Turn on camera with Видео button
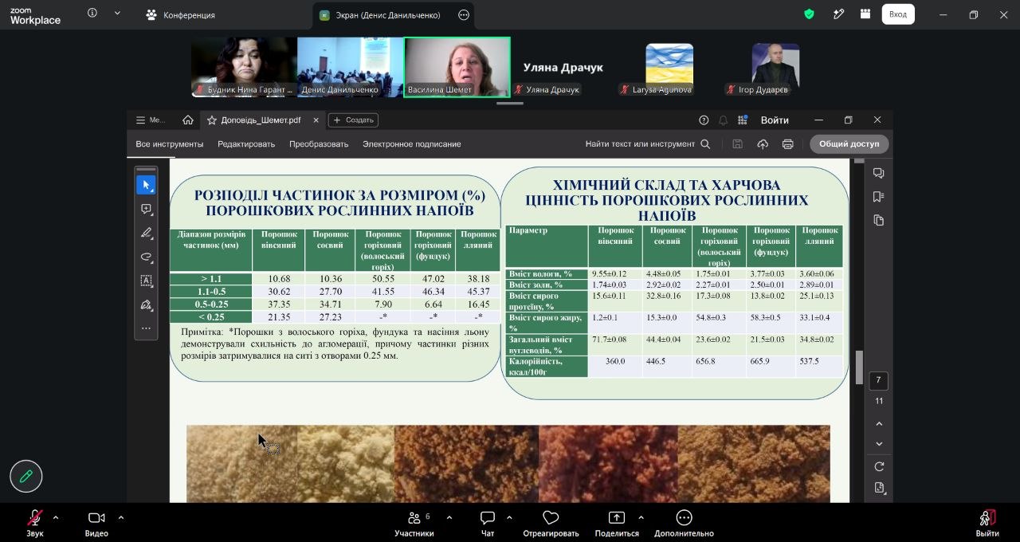1020x542 pixels. click(x=96, y=517)
